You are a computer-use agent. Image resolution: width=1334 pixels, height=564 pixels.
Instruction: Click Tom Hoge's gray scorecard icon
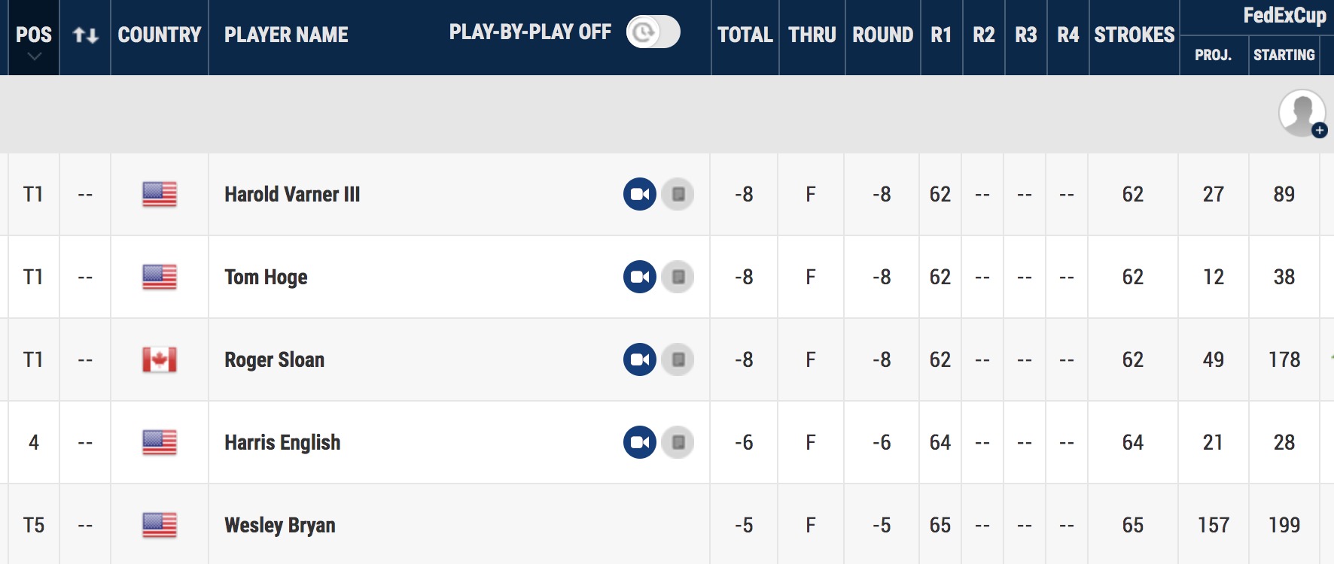(x=678, y=277)
